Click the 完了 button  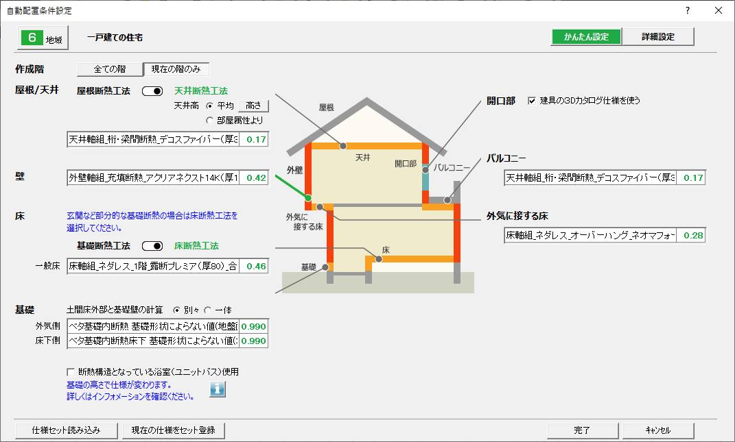(582, 430)
